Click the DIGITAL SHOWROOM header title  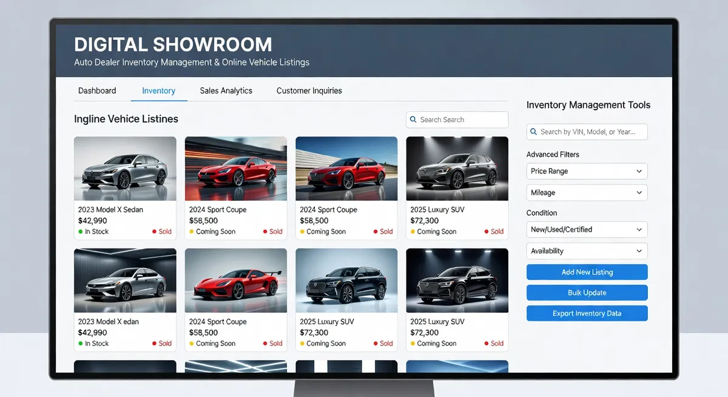point(173,44)
